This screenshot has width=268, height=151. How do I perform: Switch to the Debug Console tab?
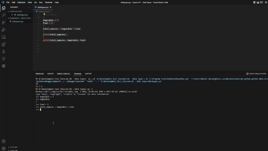(64, 74)
